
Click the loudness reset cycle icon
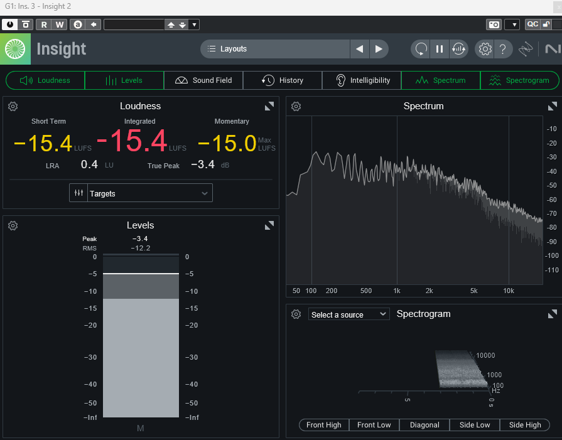pos(459,49)
